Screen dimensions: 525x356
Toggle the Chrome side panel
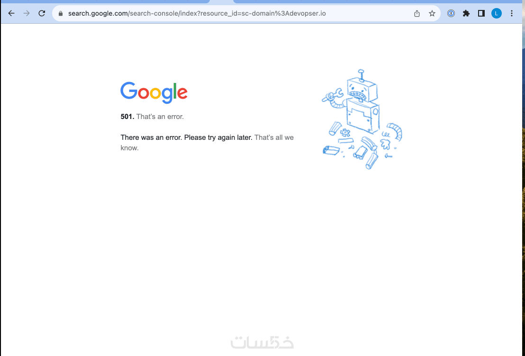[x=481, y=13]
